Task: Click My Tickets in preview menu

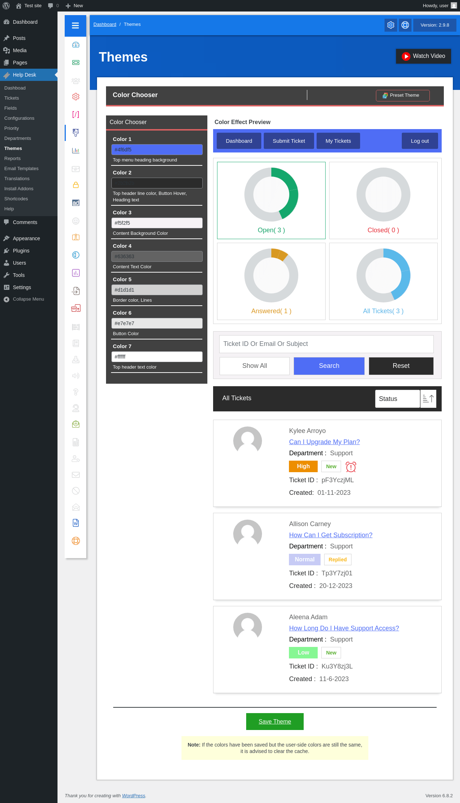Action: (338, 141)
